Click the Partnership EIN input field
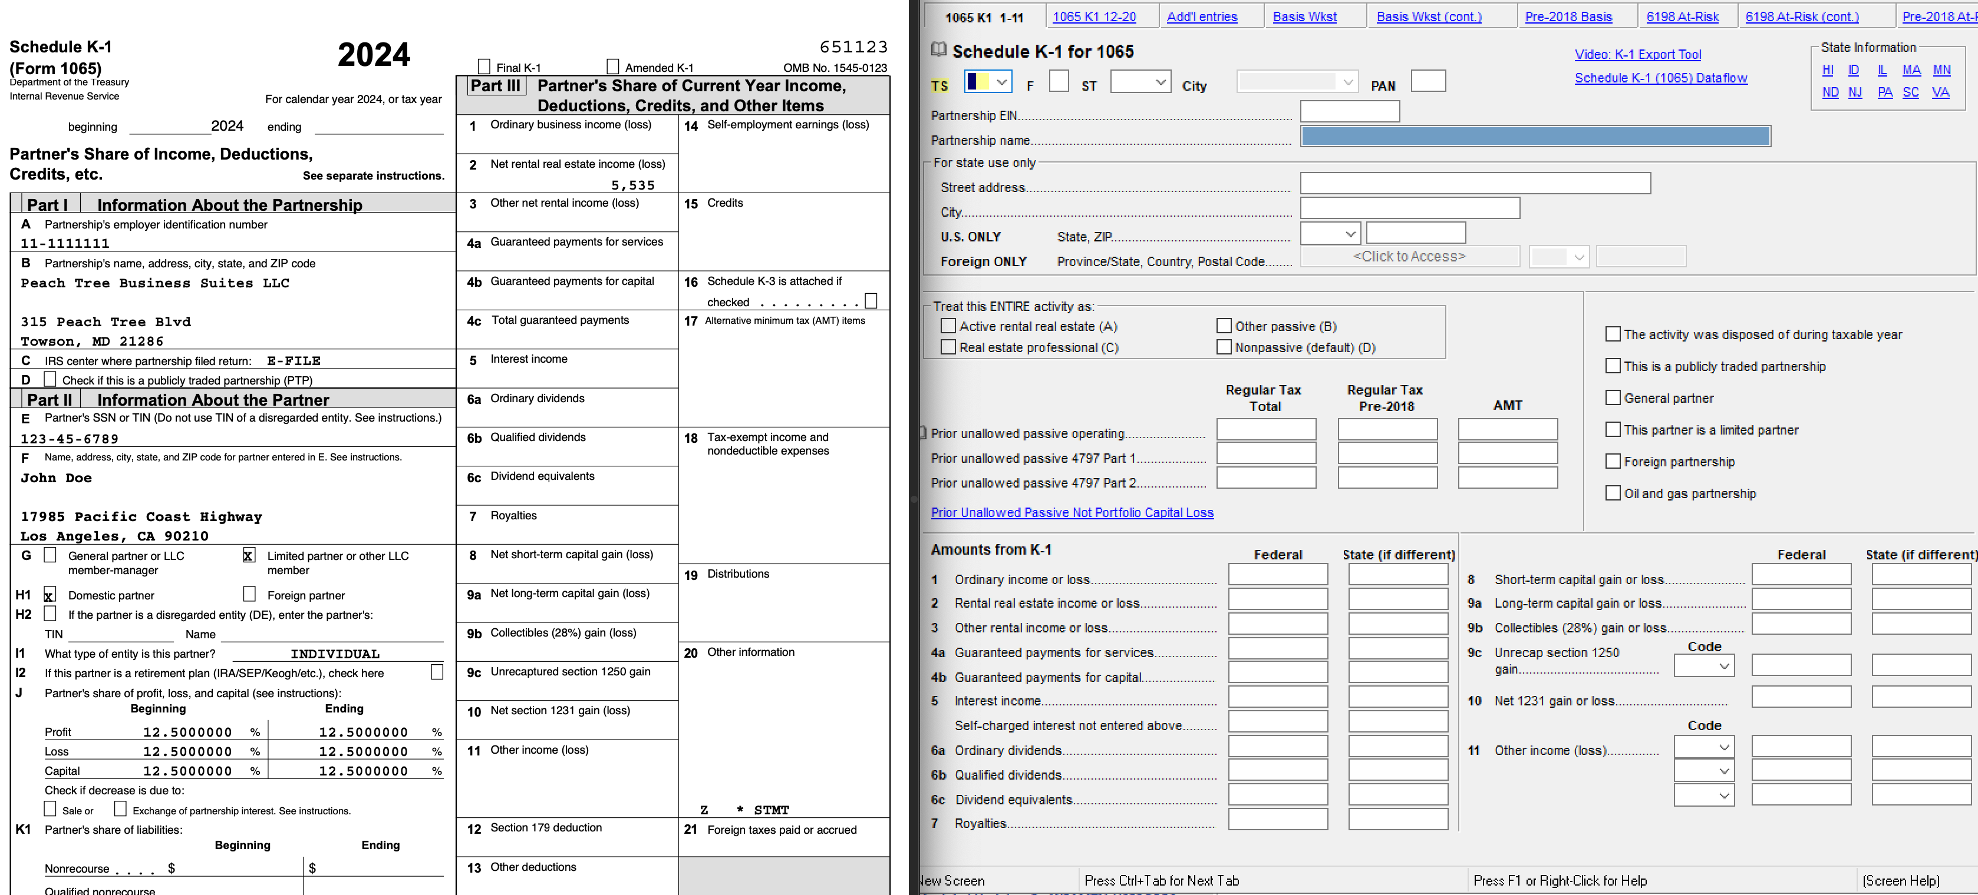The image size is (1978, 895). [1349, 112]
